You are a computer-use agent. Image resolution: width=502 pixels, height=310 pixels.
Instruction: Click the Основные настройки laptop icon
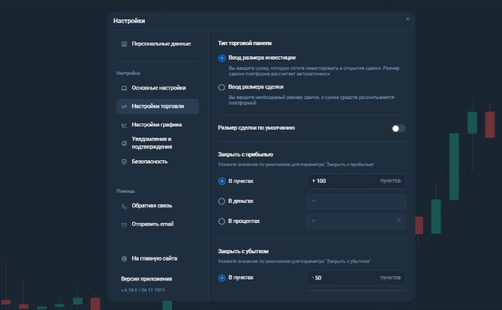point(124,88)
